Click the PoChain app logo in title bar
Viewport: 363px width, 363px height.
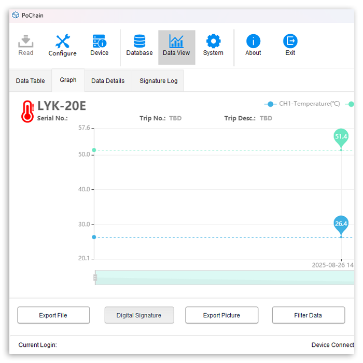pyautogui.click(x=16, y=16)
